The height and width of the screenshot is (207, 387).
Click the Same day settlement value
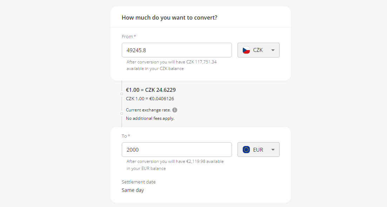pyautogui.click(x=133, y=190)
